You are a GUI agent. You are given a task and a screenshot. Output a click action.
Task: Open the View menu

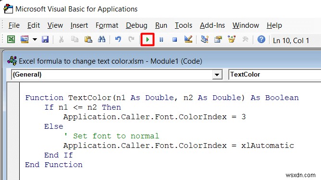[x=55, y=25]
